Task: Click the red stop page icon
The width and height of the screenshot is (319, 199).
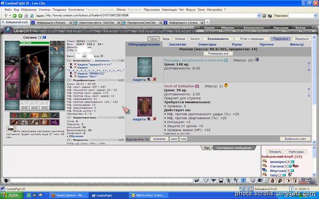Action: [26, 15]
